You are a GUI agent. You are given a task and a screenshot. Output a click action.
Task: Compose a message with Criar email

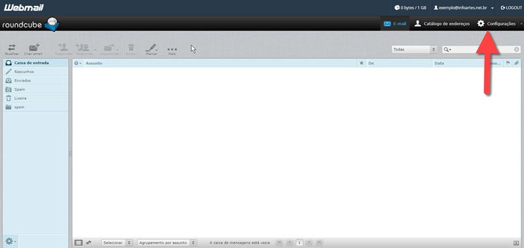click(33, 49)
